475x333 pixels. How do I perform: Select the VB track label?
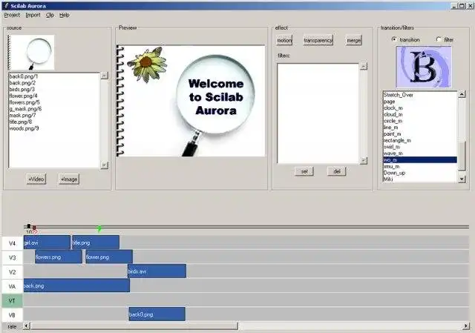(x=13, y=315)
